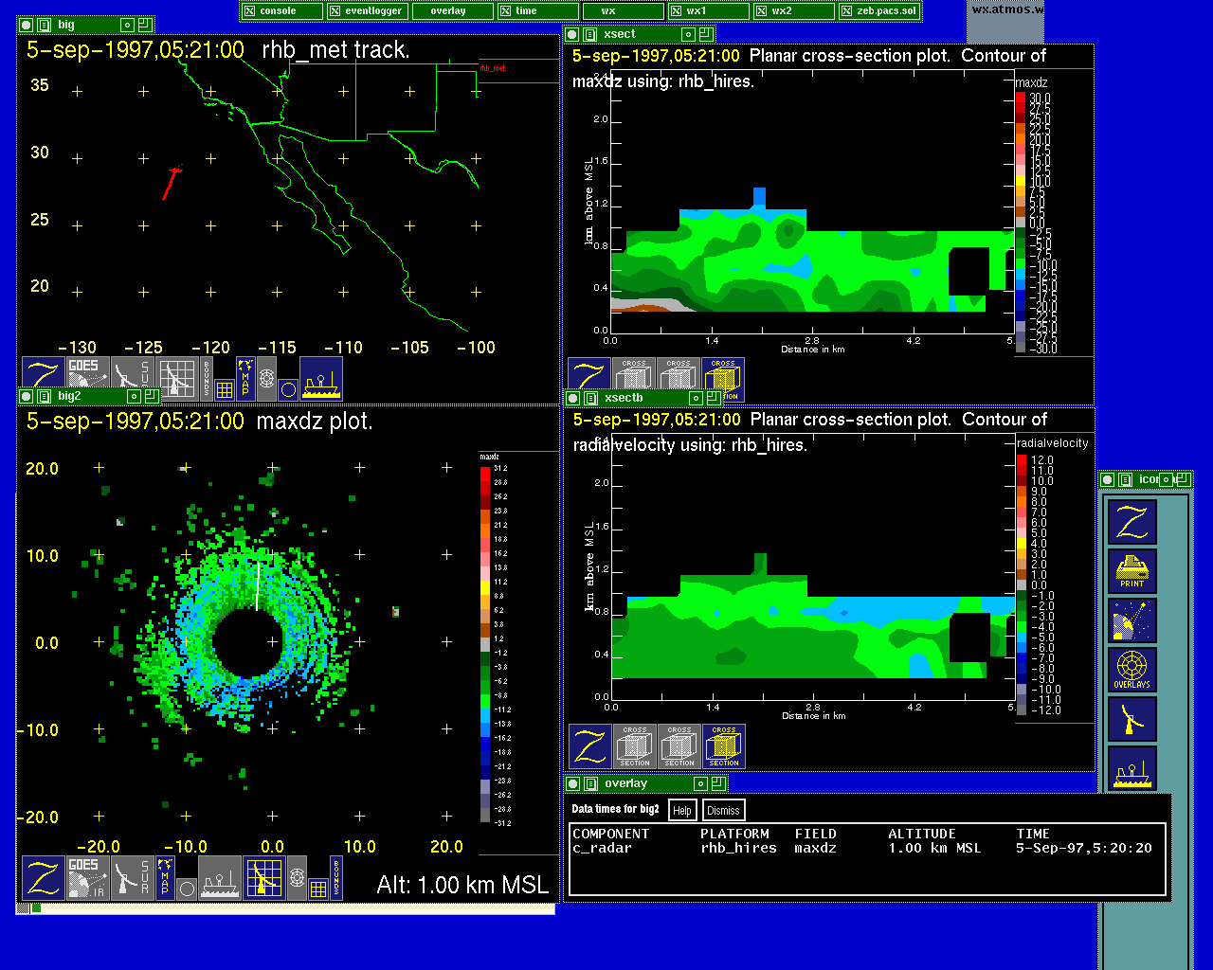Open window menu of xsect title bar
Viewport: 1213px width, 970px height.
click(572, 34)
